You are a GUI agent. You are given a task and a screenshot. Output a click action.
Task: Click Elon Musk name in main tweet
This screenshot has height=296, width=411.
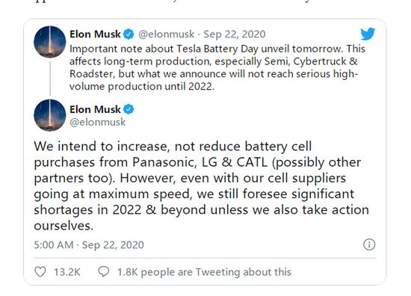click(95, 109)
